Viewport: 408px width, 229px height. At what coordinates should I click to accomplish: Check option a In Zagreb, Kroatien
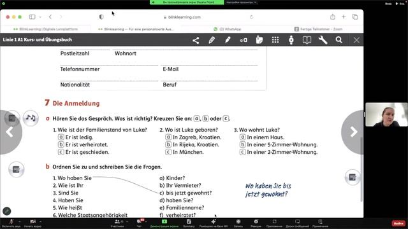168,137
